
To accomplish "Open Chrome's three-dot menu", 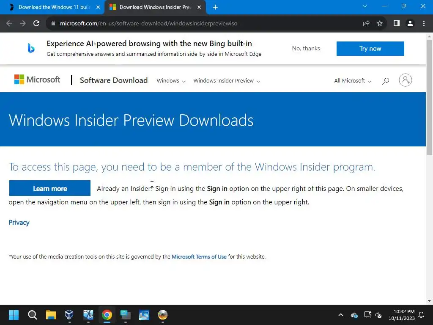I will [x=424, y=24].
